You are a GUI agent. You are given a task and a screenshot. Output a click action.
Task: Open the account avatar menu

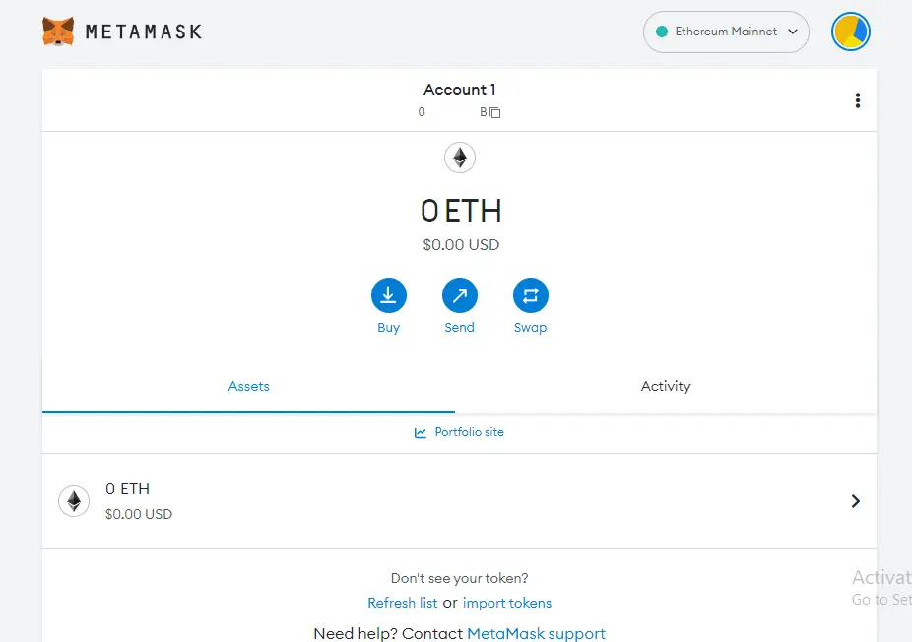pos(850,32)
